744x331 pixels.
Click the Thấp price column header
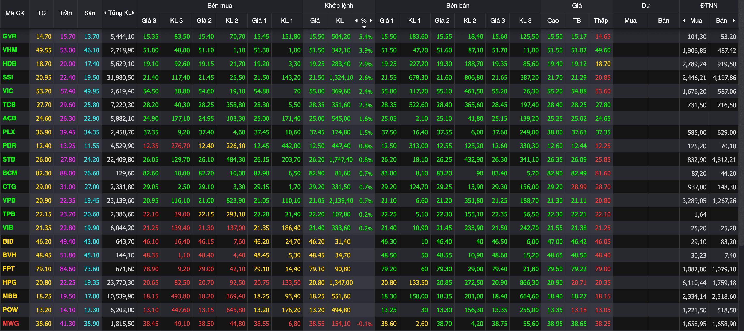(601, 20)
